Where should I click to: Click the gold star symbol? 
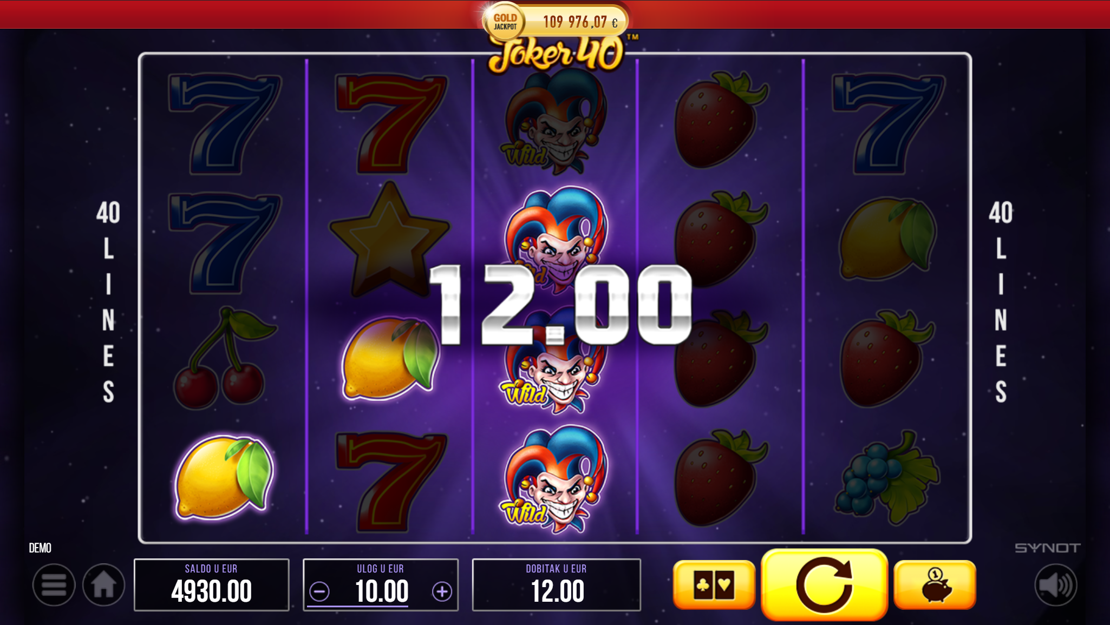[389, 238]
